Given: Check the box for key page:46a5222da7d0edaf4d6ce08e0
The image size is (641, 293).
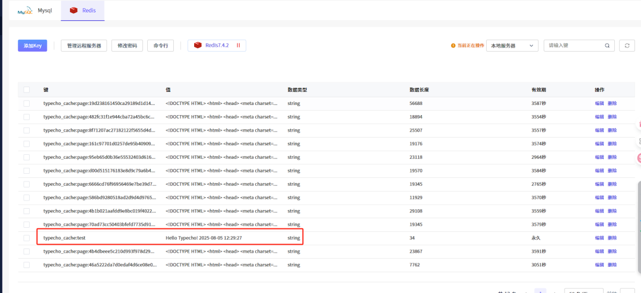Looking at the screenshot, I should pos(27,265).
